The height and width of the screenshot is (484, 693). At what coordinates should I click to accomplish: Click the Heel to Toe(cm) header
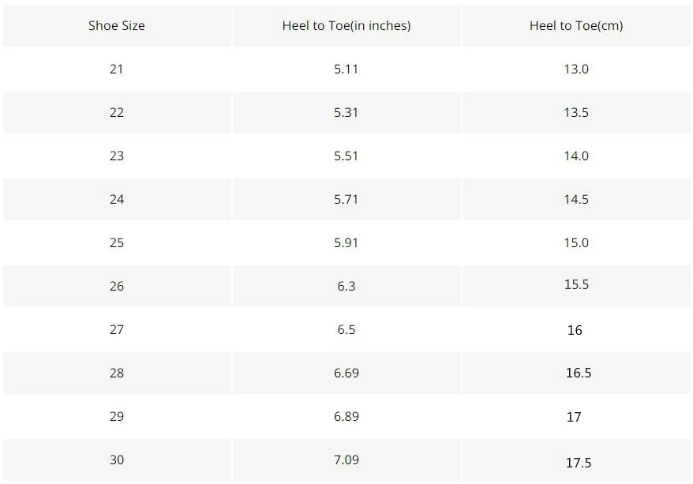coord(576,25)
